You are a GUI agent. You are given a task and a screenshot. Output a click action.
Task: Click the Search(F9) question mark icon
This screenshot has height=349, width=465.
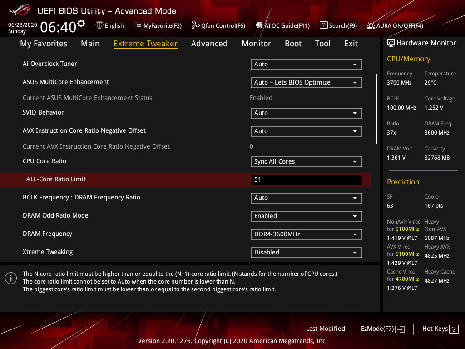tap(323, 25)
